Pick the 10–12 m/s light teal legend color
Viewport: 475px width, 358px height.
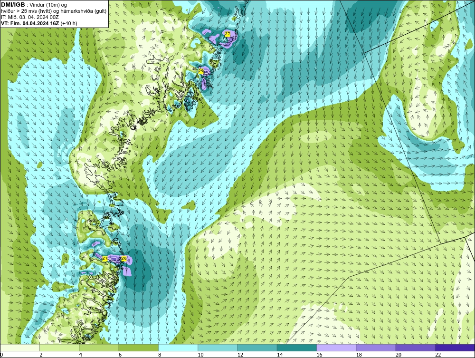click(x=218, y=348)
